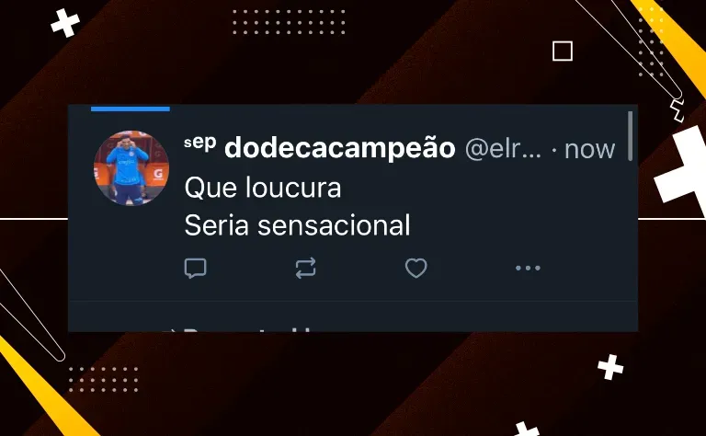This screenshot has height=436, width=706.
Task: Click the tweet's vertical scrollbar thumb
Action: coord(631,136)
